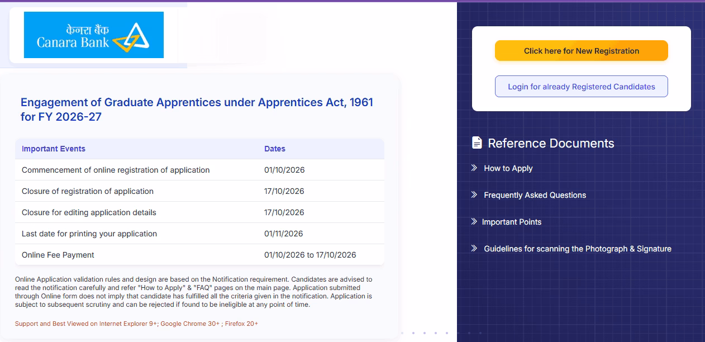View the Important Points document
This screenshot has width=705, height=342.
[512, 222]
